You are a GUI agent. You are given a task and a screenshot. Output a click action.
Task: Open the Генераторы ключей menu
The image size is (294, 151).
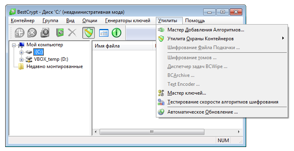(128, 21)
